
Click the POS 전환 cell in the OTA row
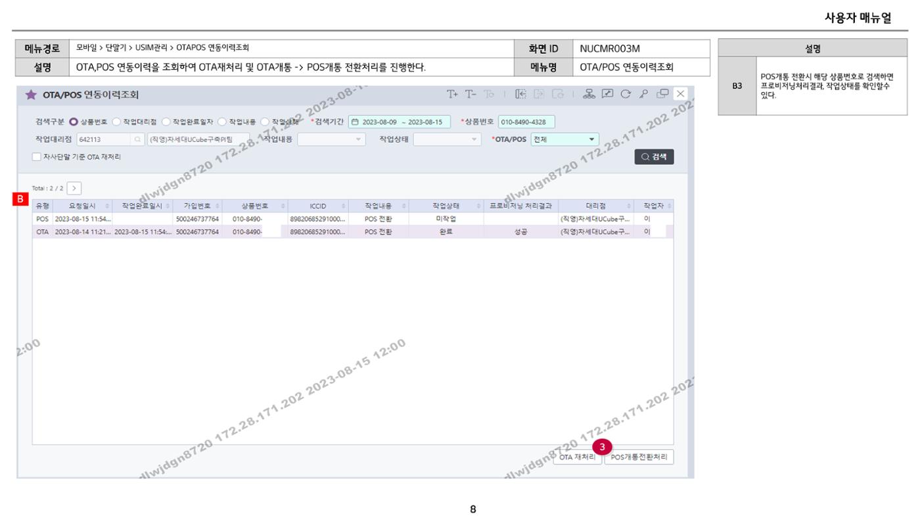[x=379, y=231]
